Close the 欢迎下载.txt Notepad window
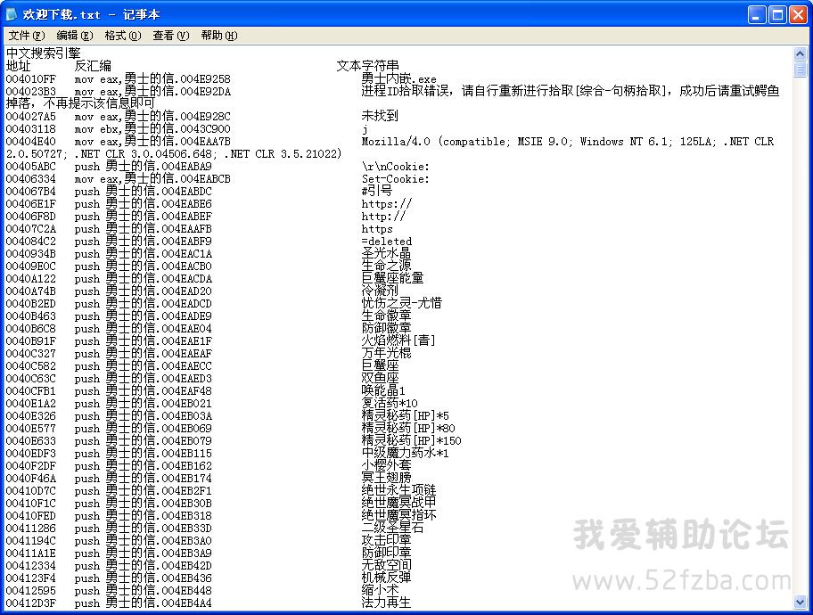The height and width of the screenshot is (615, 813). click(798, 14)
